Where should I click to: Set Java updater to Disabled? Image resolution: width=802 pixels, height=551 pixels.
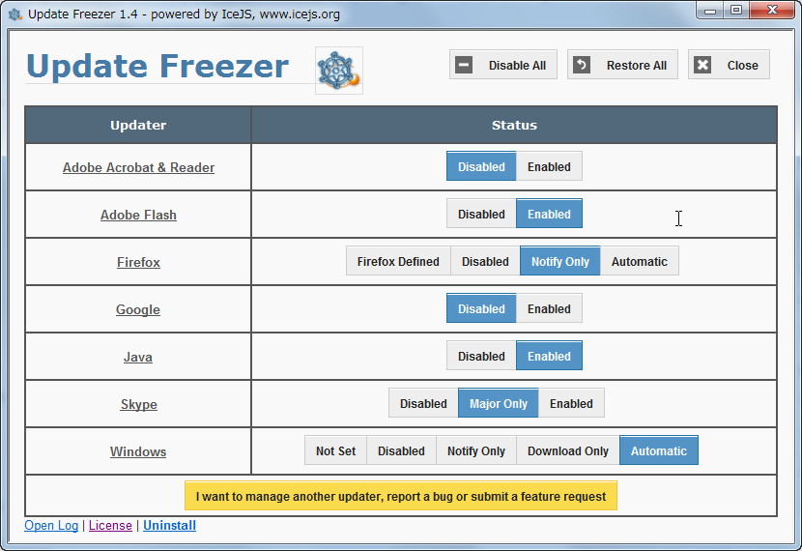481,356
